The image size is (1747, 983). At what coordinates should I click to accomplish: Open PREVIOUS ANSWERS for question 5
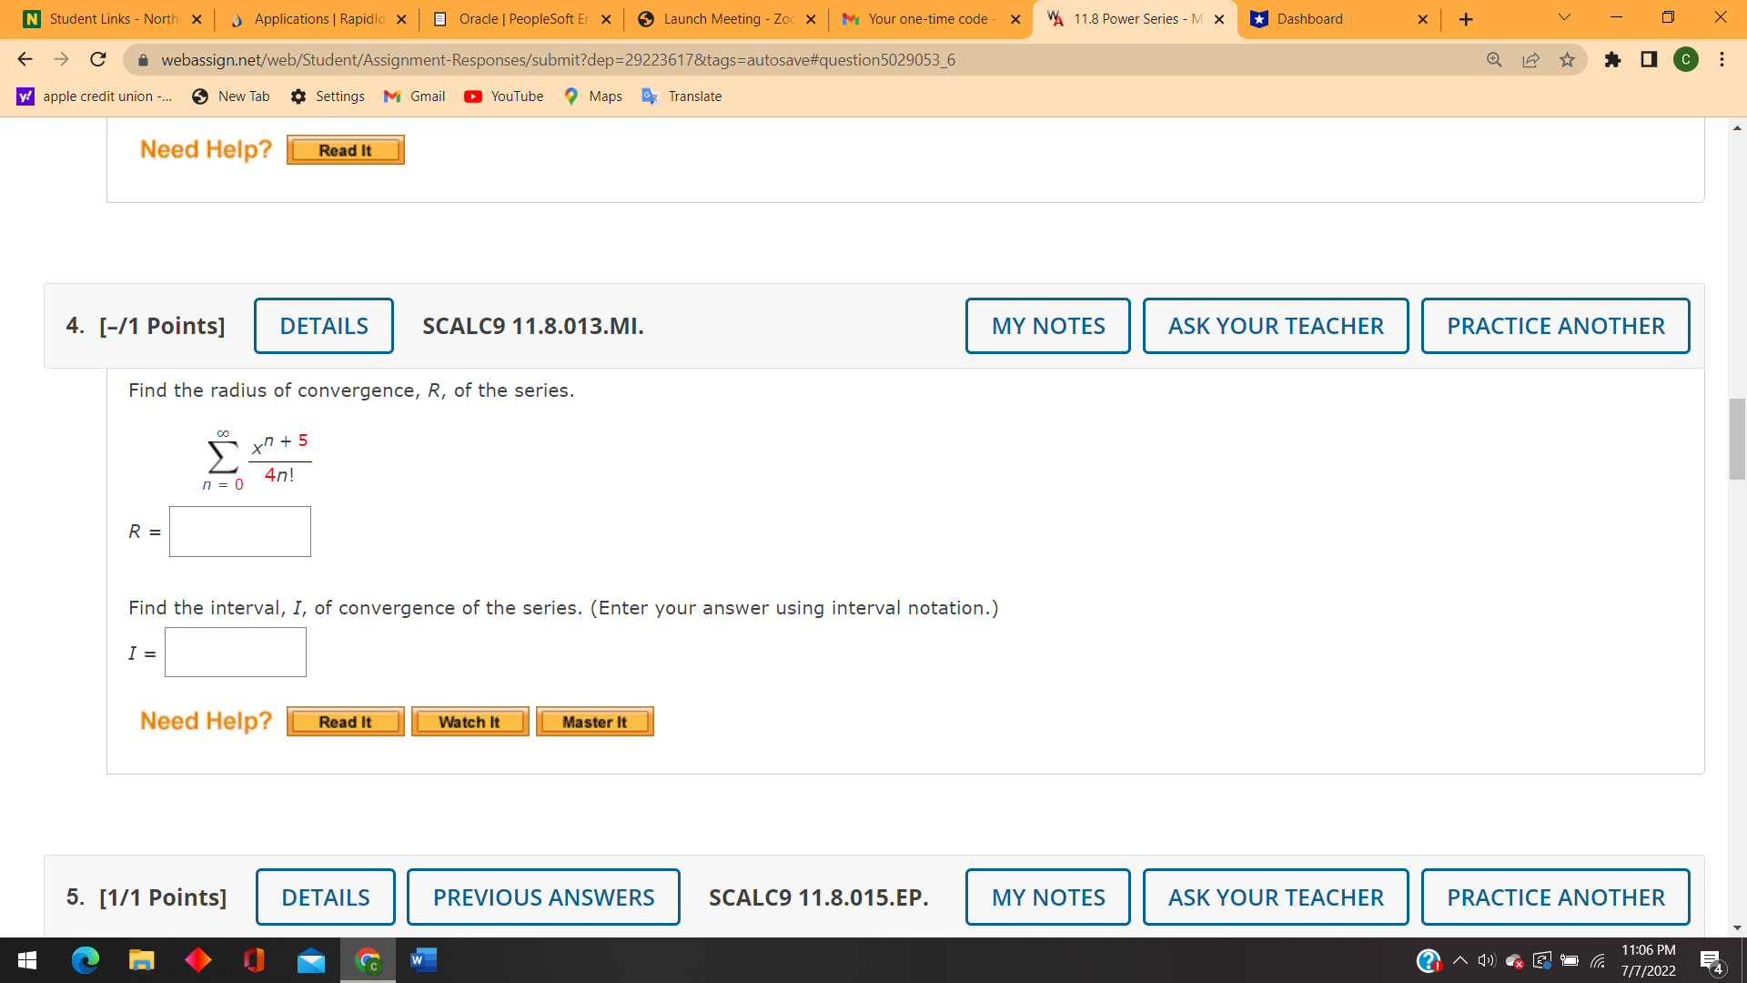[x=543, y=897]
